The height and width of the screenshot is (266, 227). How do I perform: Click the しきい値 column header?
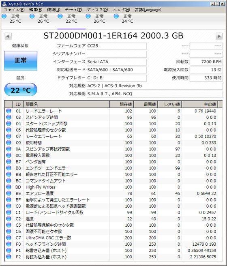[170, 104]
